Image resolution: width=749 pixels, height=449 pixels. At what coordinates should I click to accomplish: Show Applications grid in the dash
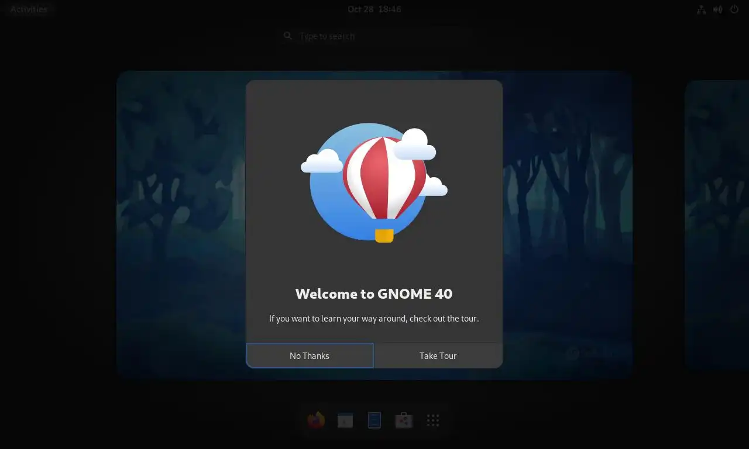click(433, 420)
